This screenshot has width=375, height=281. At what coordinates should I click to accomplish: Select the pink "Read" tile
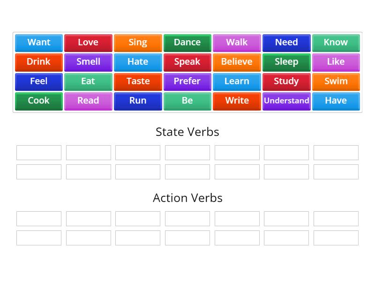[x=88, y=101]
